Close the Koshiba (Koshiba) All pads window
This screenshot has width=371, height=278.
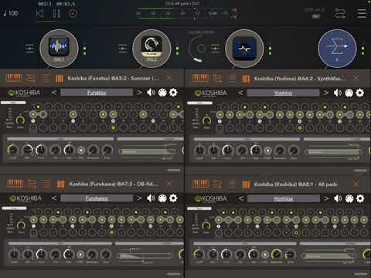(356, 184)
